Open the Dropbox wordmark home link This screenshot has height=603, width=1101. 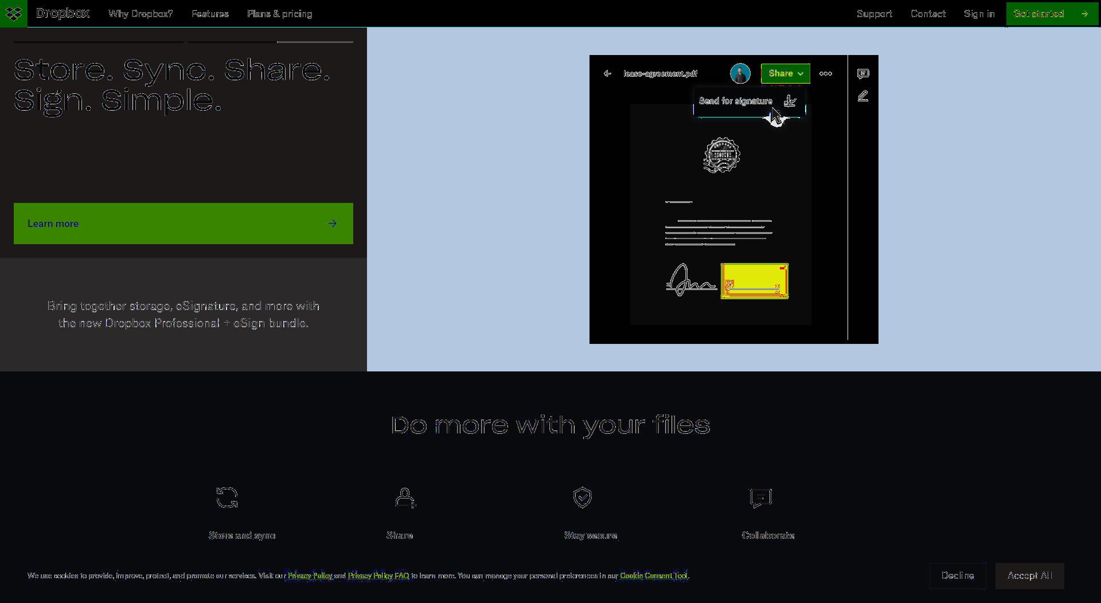[63, 13]
